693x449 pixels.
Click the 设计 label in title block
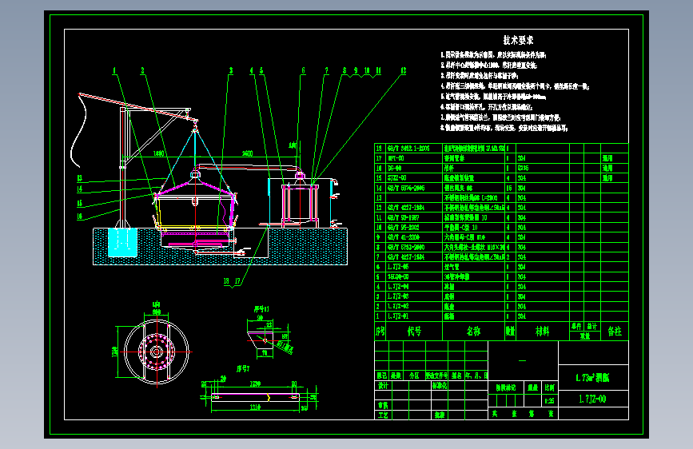click(383, 385)
